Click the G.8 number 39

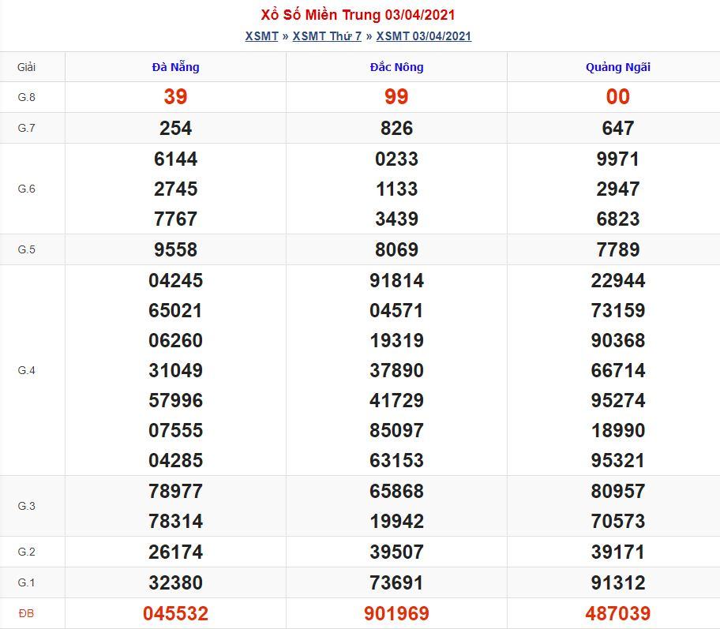pyautogui.click(x=176, y=97)
